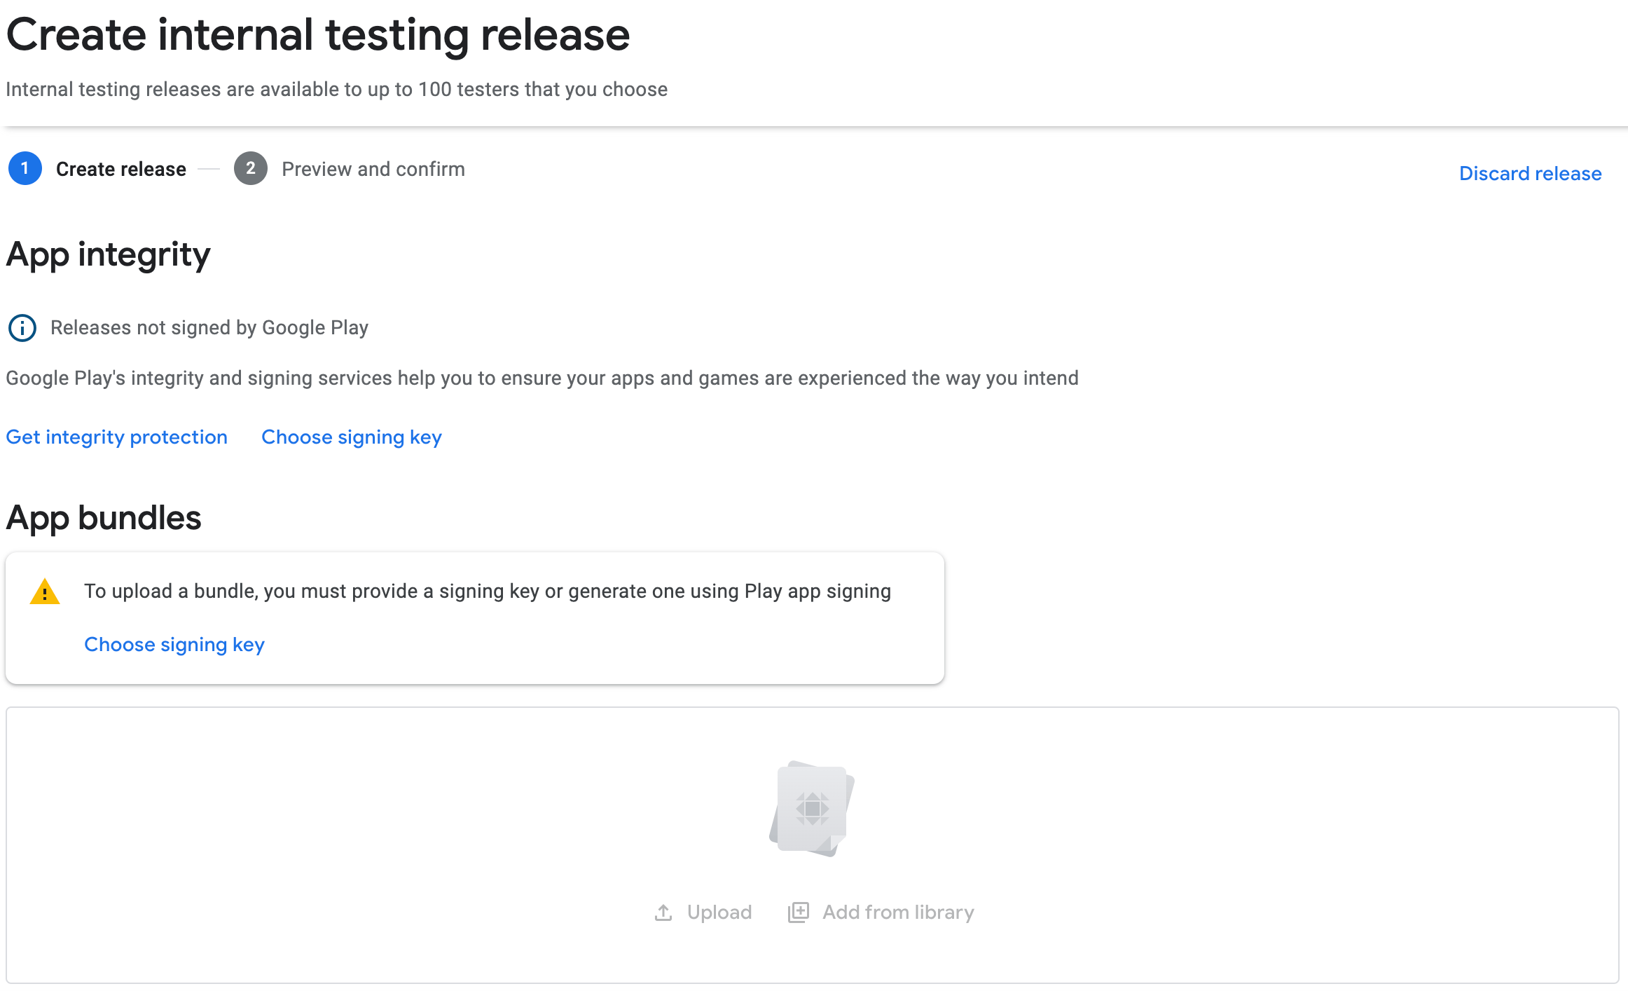Image resolution: width=1628 pixels, height=991 pixels.
Task: Open "Get integrity protection" link
Action: point(116,437)
